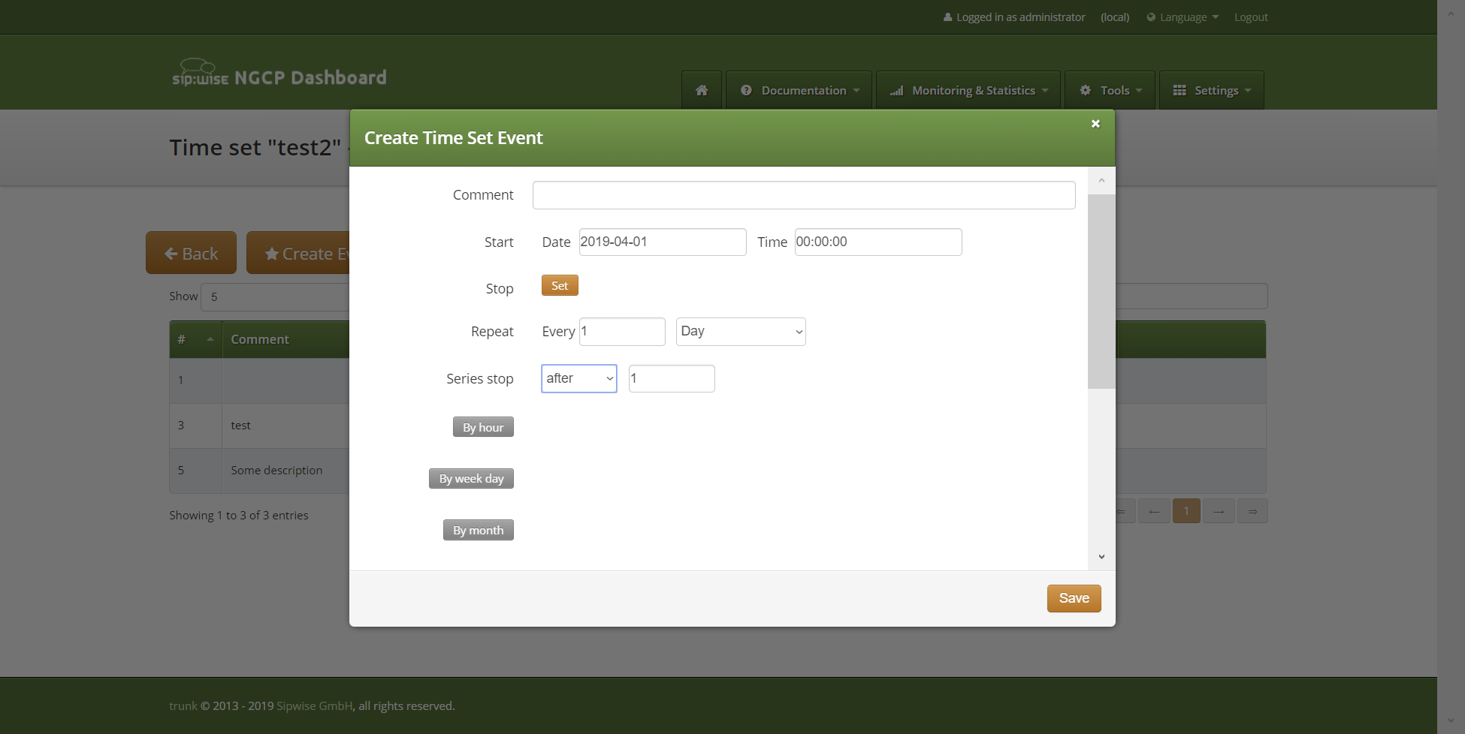Click into the Comment text field
Viewport: 1465px width, 734px height.
coord(804,195)
